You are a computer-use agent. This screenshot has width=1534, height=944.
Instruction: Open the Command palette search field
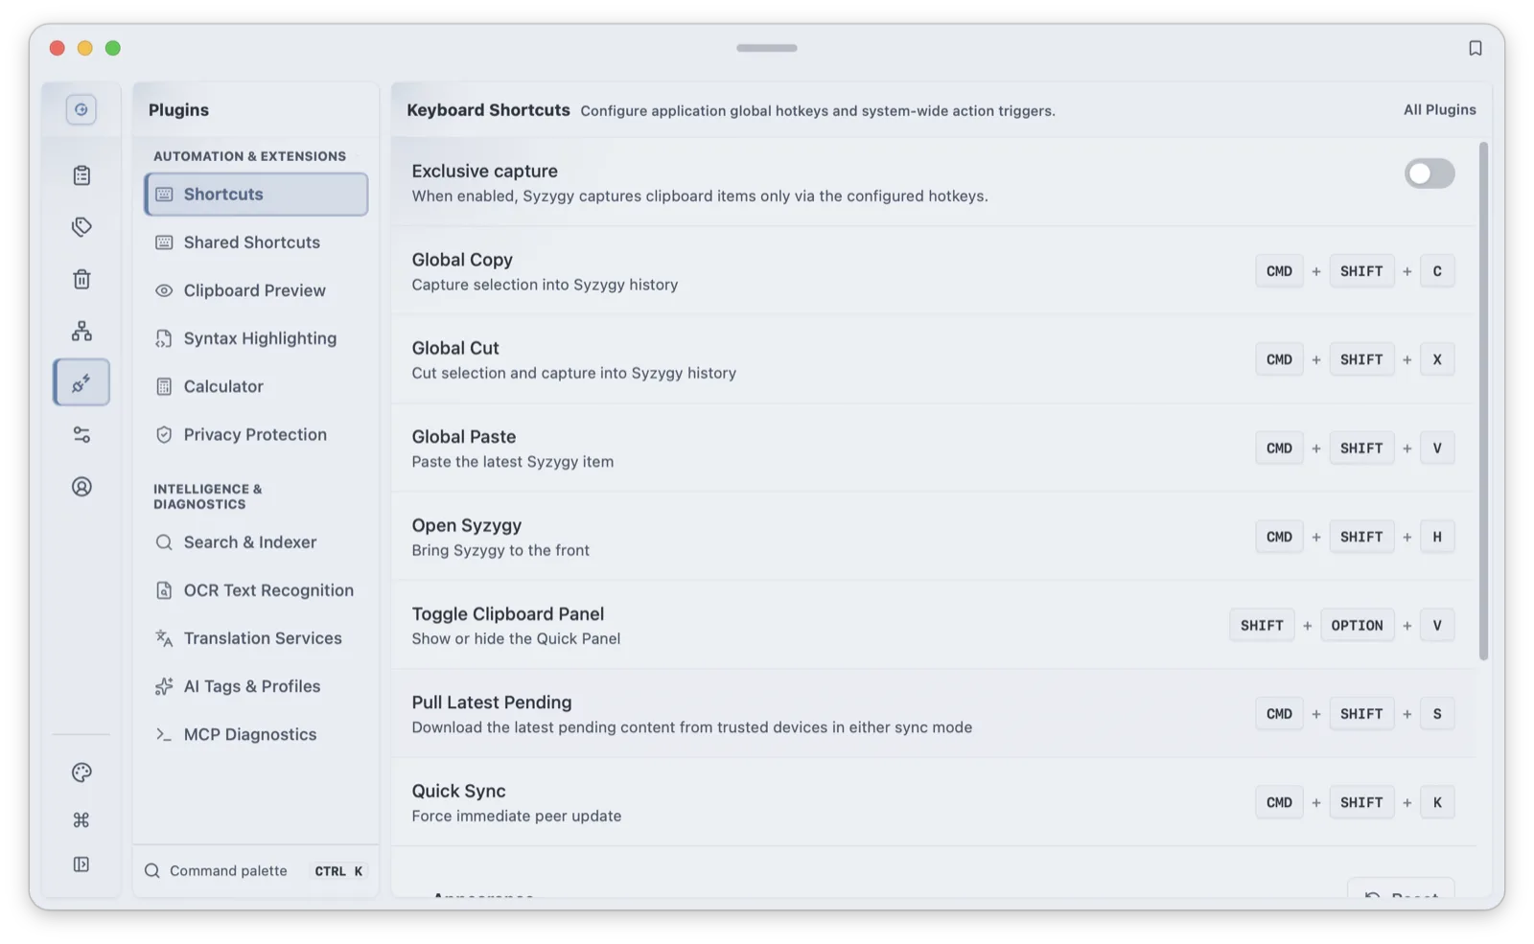click(256, 871)
